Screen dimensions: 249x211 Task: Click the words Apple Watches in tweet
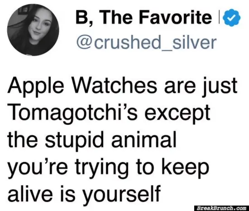(x=82, y=87)
